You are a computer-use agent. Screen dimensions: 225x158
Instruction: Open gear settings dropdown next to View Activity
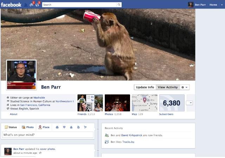click(x=185, y=87)
